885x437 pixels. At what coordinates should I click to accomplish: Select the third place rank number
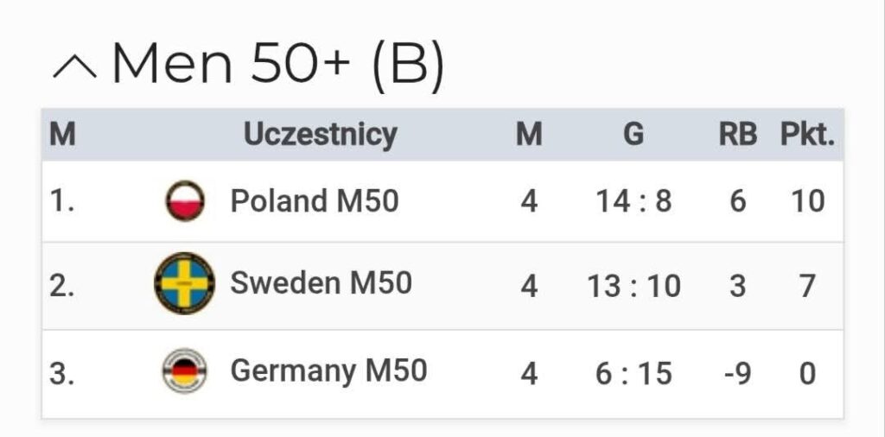(x=62, y=373)
